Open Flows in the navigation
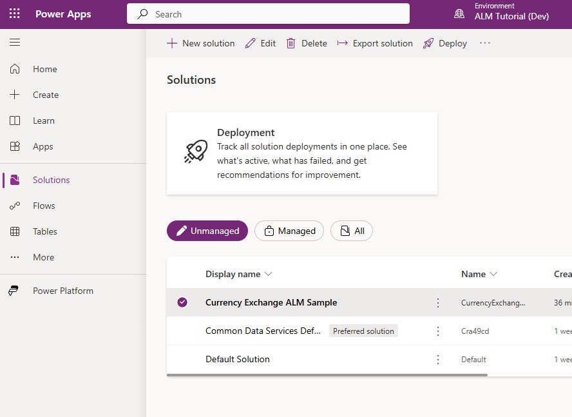Screen dimensions: 572x417 pos(44,206)
